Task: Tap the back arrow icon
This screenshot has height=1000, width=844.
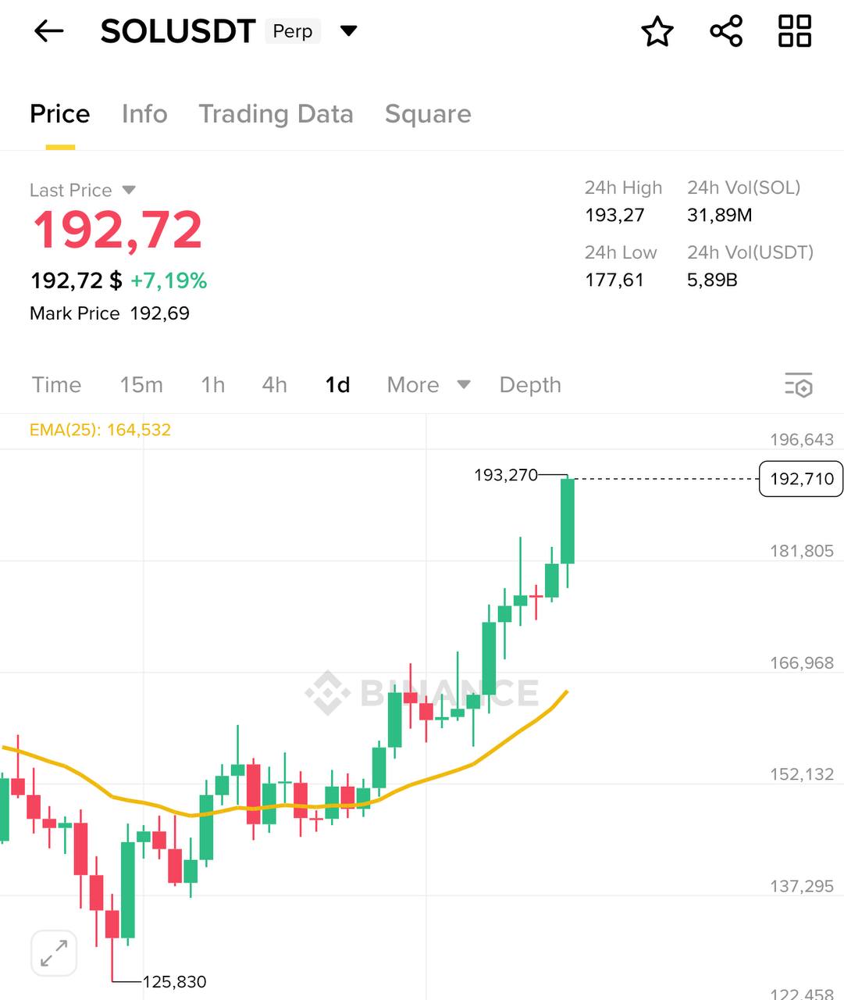Action: (x=48, y=31)
